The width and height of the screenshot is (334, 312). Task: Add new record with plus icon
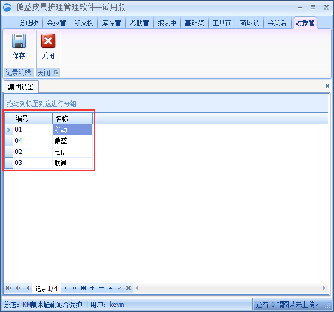click(92, 288)
